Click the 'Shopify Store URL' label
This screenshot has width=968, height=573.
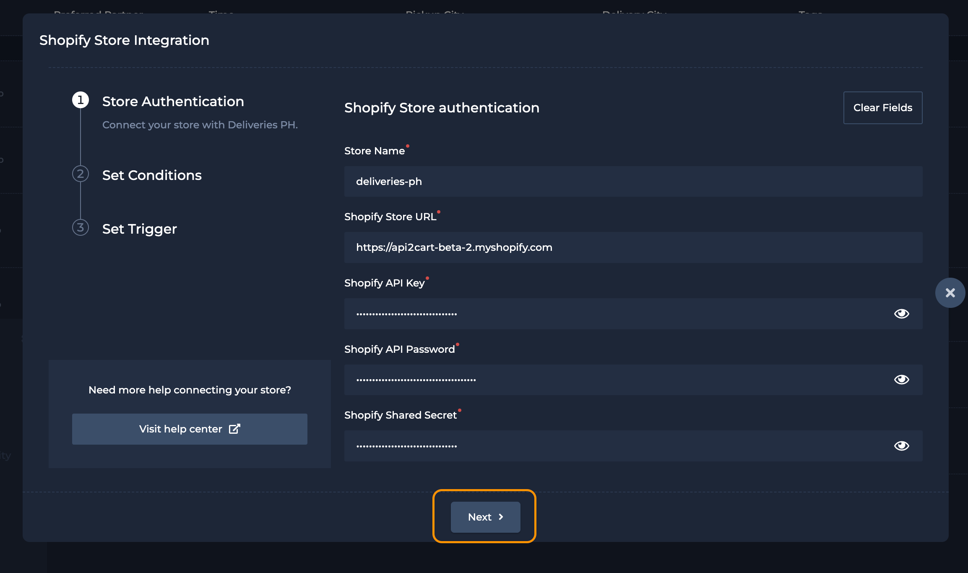(390, 217)
